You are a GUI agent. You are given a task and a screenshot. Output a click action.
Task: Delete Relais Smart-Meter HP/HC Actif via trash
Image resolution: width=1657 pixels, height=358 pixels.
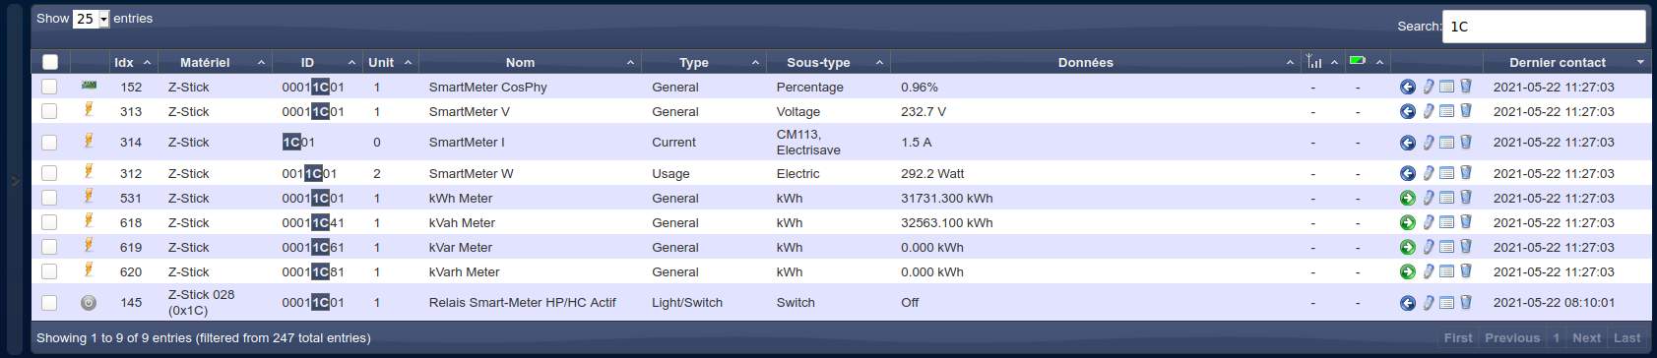click(1465, 303)
